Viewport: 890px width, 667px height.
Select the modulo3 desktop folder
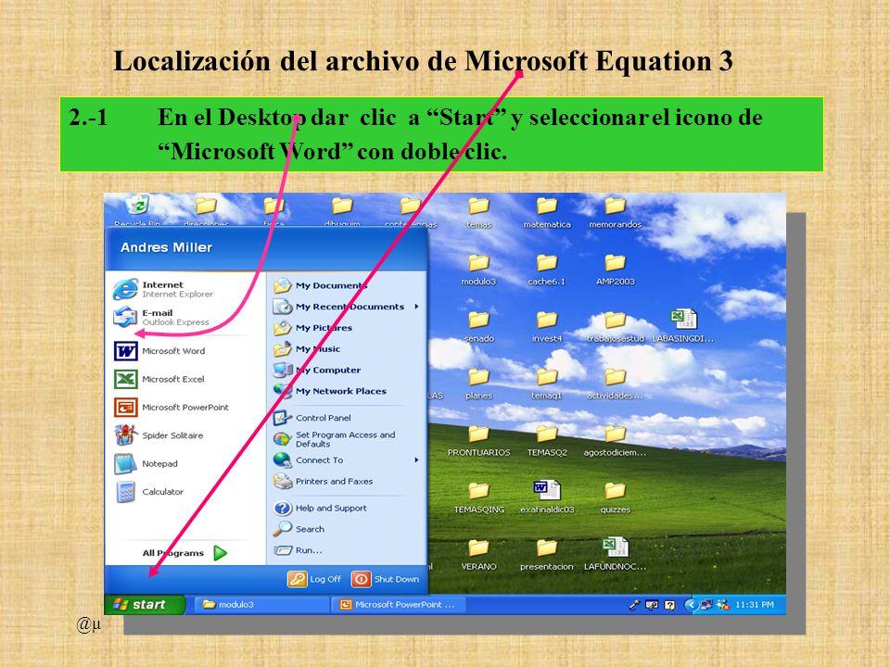[478, 270]
